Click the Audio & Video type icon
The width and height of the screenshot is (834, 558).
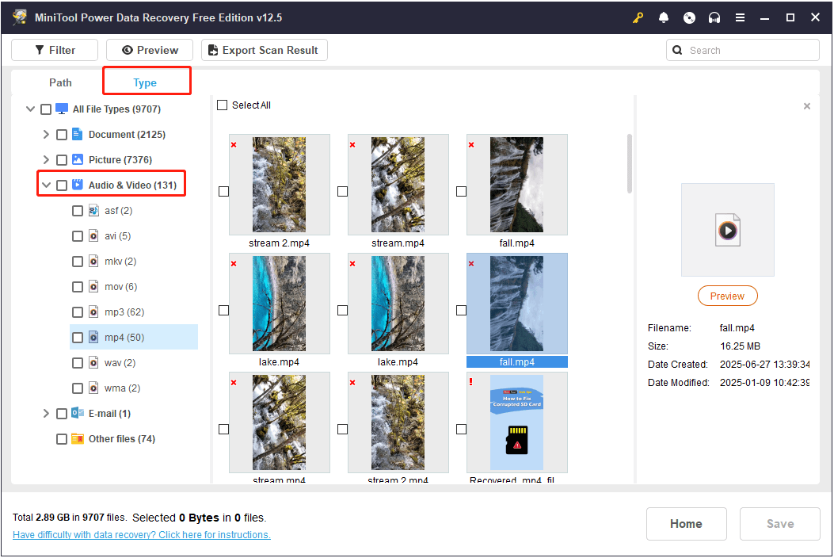click(78, 185)
